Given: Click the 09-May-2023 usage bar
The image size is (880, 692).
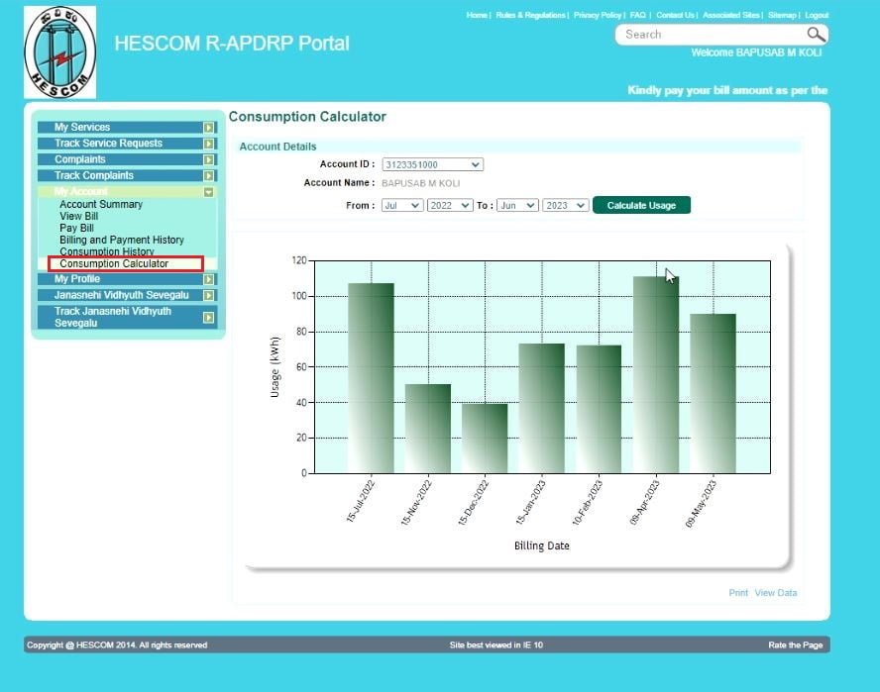Looking at the screenshot, I should pos(713,393).
